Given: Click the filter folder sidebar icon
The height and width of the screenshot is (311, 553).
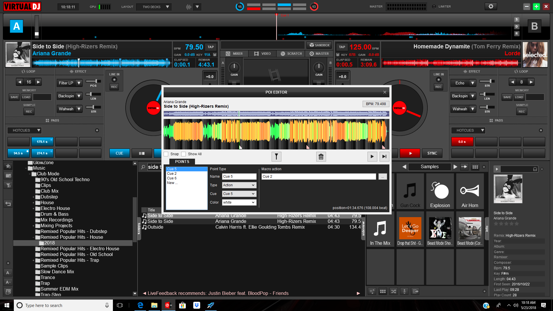Looking at the screenshot, I should pos(8,185).
